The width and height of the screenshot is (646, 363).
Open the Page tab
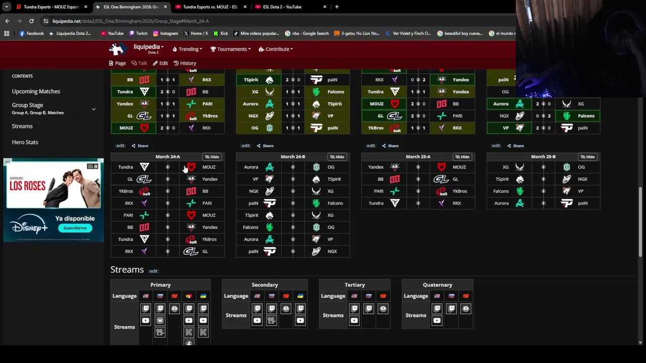click(117, 63)
